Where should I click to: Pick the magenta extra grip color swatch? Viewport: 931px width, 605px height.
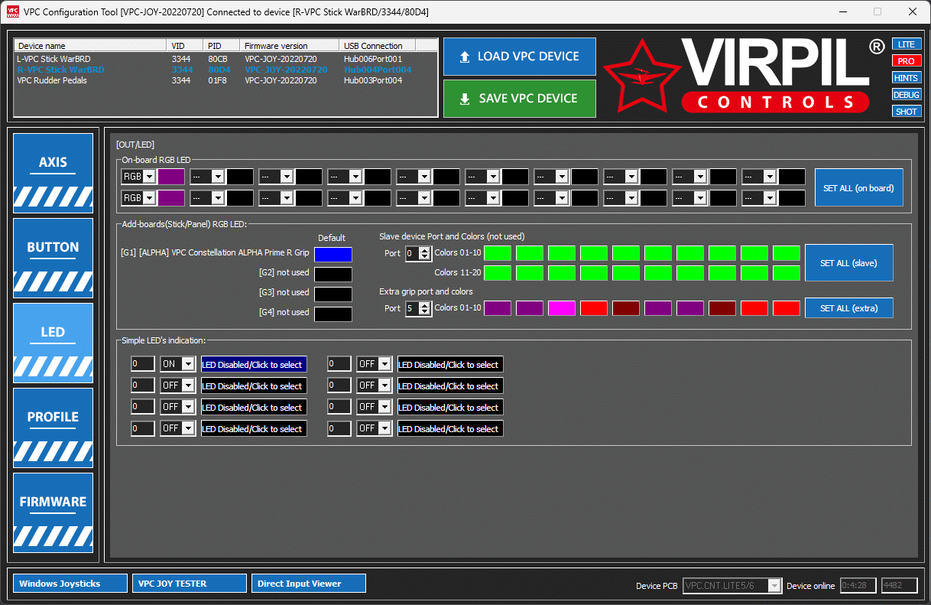561,308
